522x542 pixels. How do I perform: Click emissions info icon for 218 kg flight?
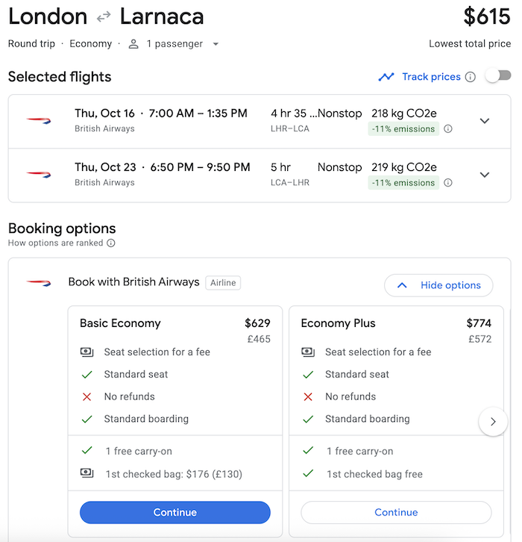tap(448, 129)
